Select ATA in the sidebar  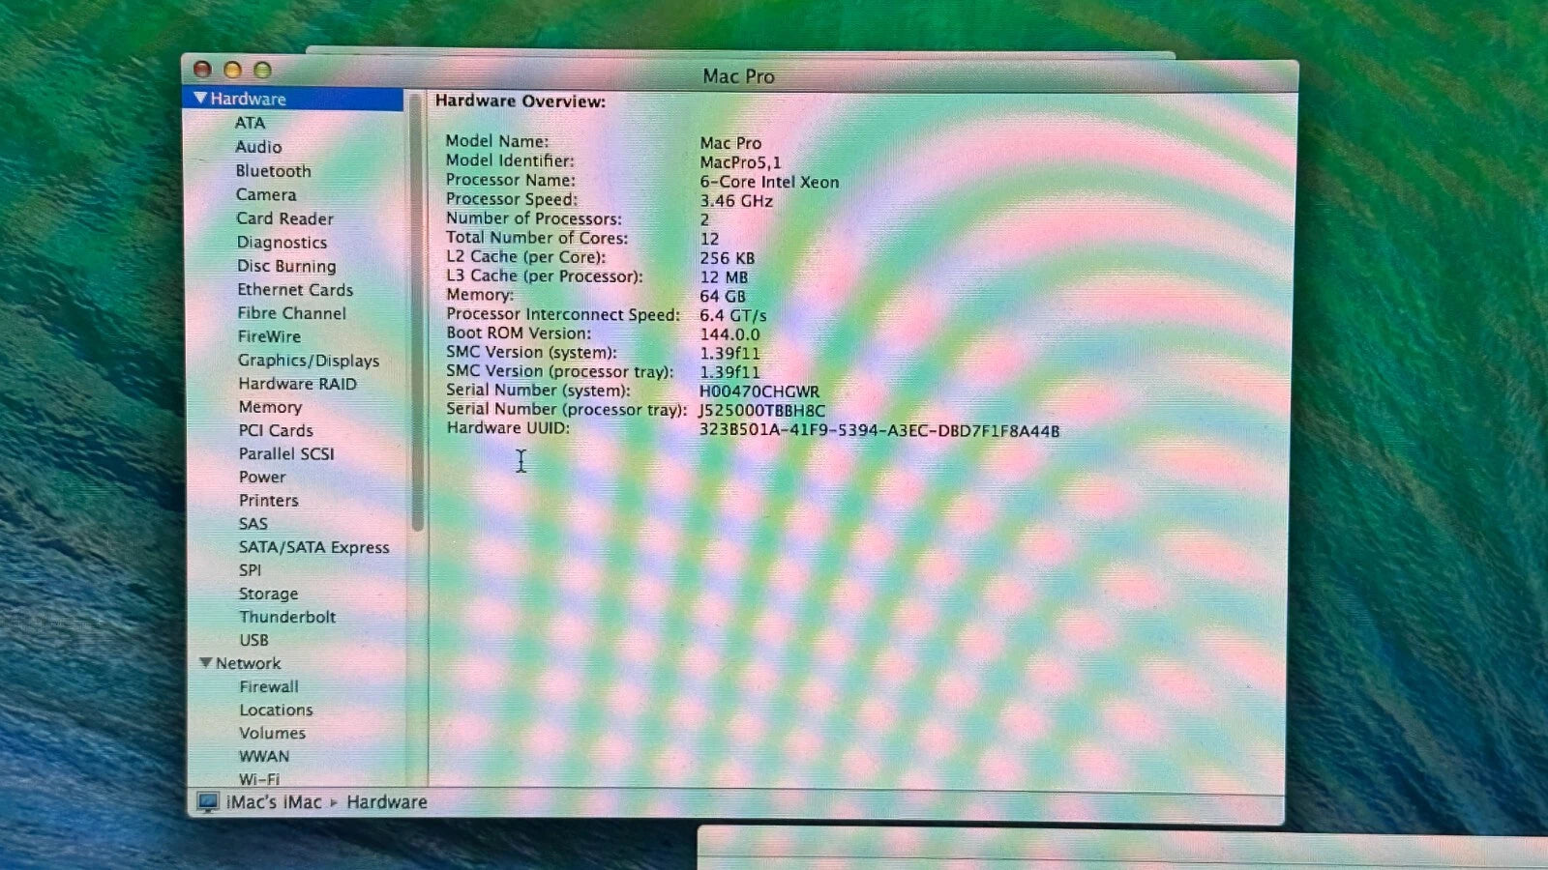coord(250,123)
